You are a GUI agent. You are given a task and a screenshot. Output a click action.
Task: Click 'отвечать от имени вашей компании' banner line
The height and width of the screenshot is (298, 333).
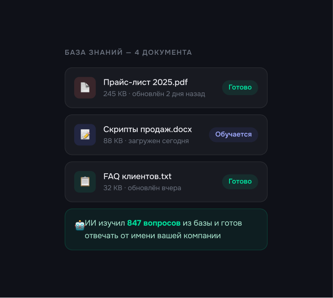153,236
